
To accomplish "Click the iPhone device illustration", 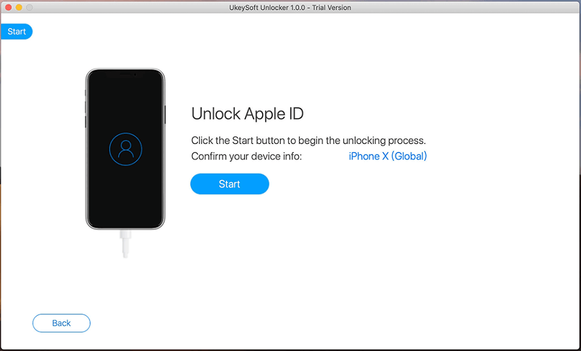I will click(125, 149).
